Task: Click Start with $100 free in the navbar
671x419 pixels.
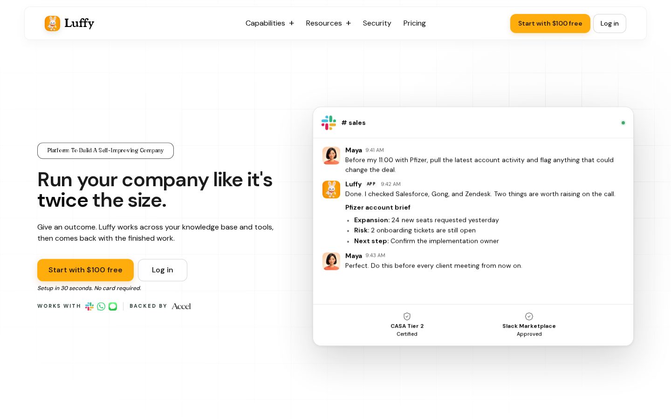Action: click(550, 23)
